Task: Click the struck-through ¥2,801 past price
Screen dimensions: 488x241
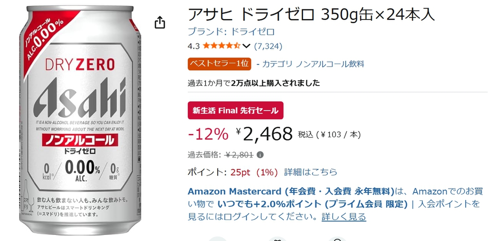Action: click(x=239, y=155)
